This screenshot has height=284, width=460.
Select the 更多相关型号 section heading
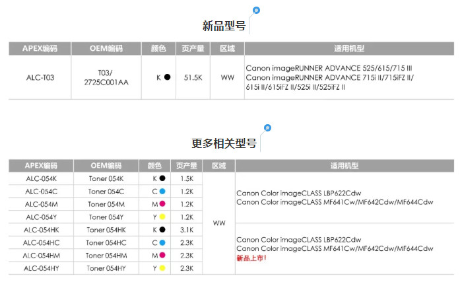224,143
